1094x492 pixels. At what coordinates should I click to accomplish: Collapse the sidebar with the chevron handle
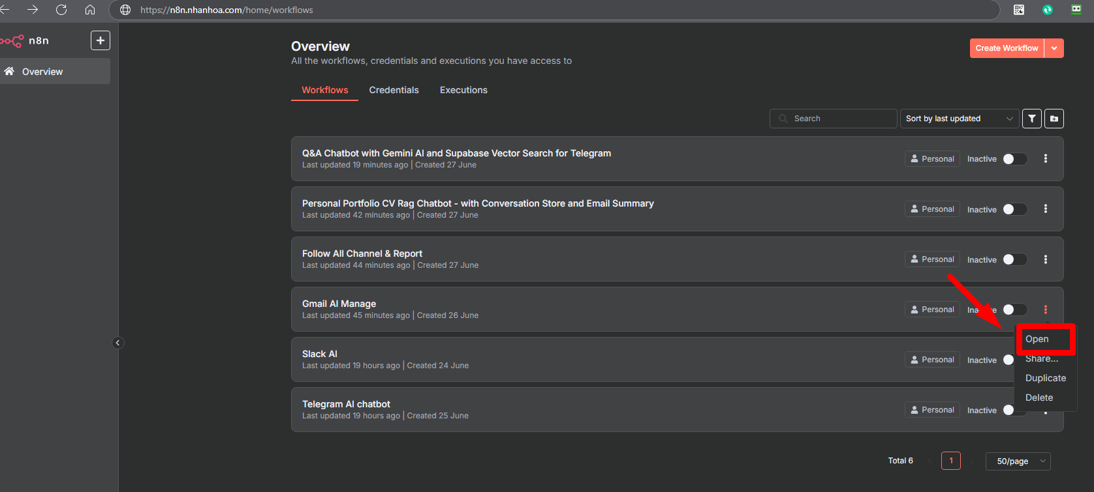coord(118,343)
